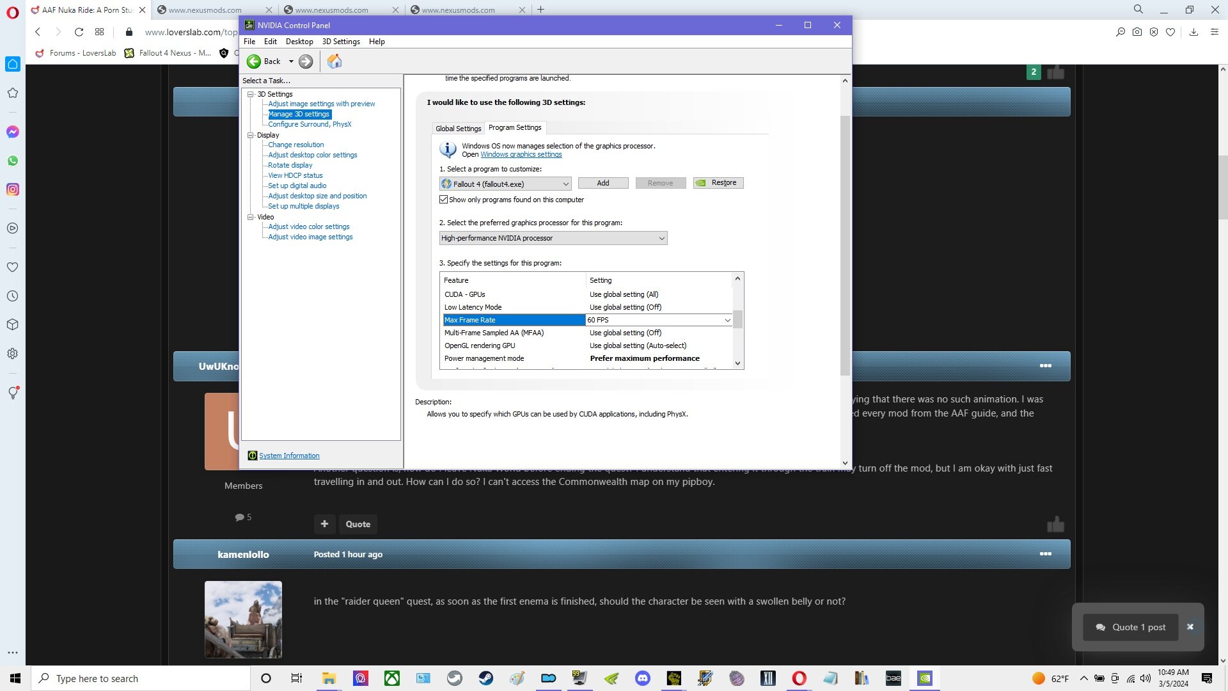The image size is (1228, 691).
Task: Select Adjust image settings with preview
Action: tap(322, 104)
